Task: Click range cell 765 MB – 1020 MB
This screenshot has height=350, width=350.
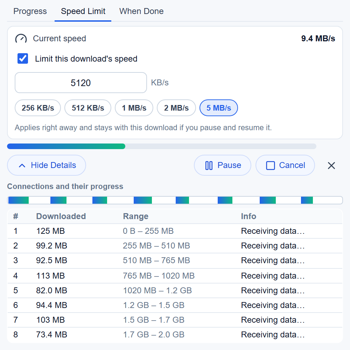Action: pos(159,276)
